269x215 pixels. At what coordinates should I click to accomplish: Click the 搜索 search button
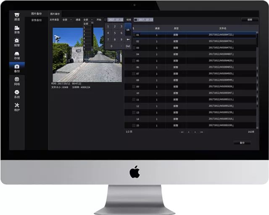coord(250,20)
